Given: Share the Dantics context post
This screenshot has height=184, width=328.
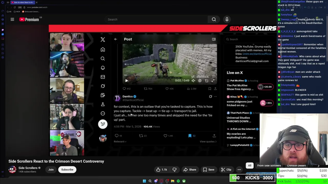Looking at the screenshot, I should pyautogui.click(x=214, y=136).
